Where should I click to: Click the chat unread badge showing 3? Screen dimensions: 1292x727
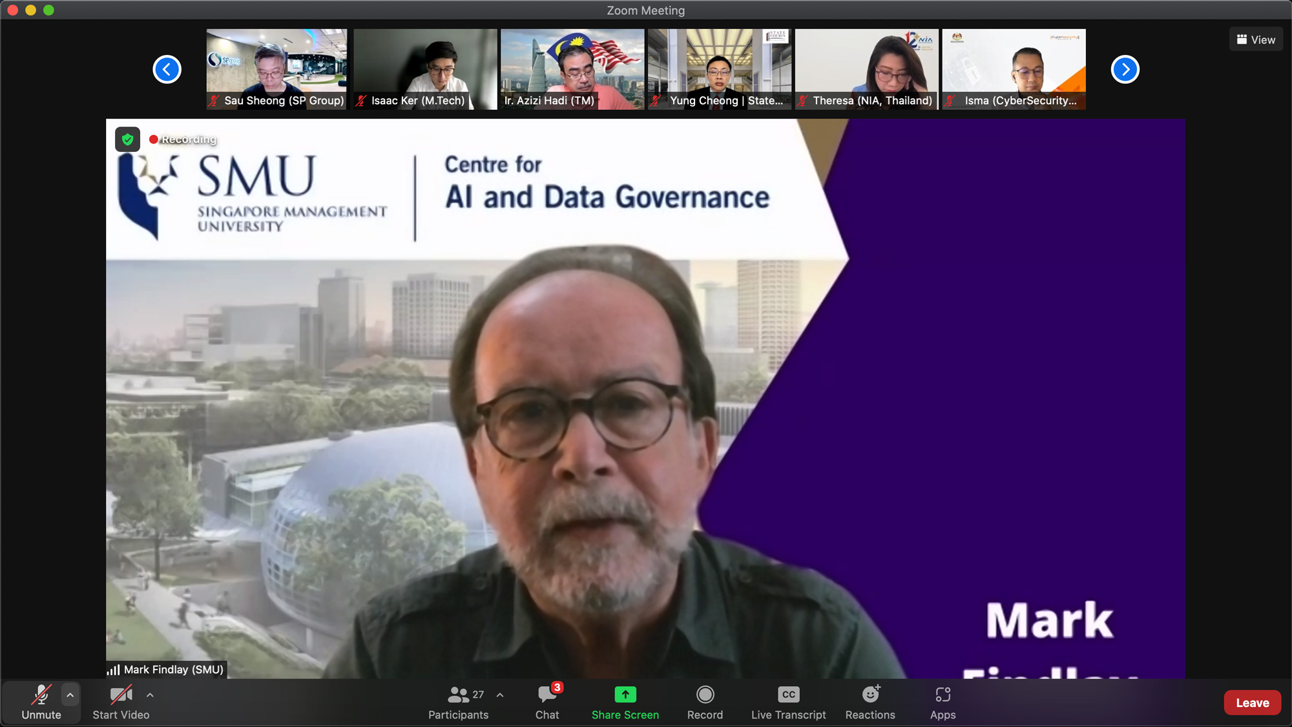(x=557, y=688)
